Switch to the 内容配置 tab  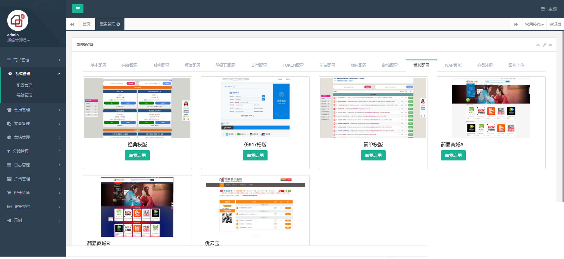coord(130,65)
